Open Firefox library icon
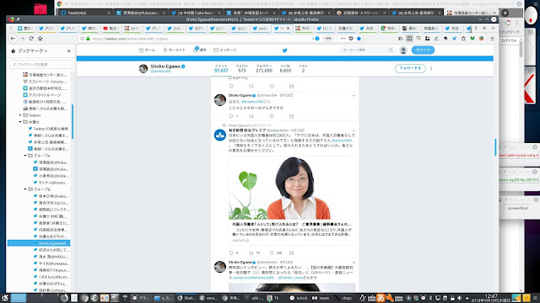 click(400, 39)
